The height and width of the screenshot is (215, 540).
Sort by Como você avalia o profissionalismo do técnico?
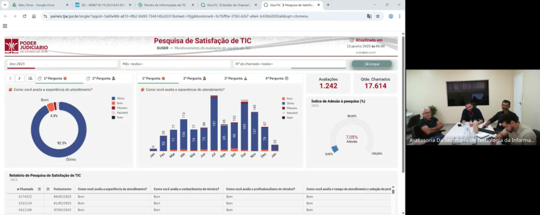tap(261, 189)
